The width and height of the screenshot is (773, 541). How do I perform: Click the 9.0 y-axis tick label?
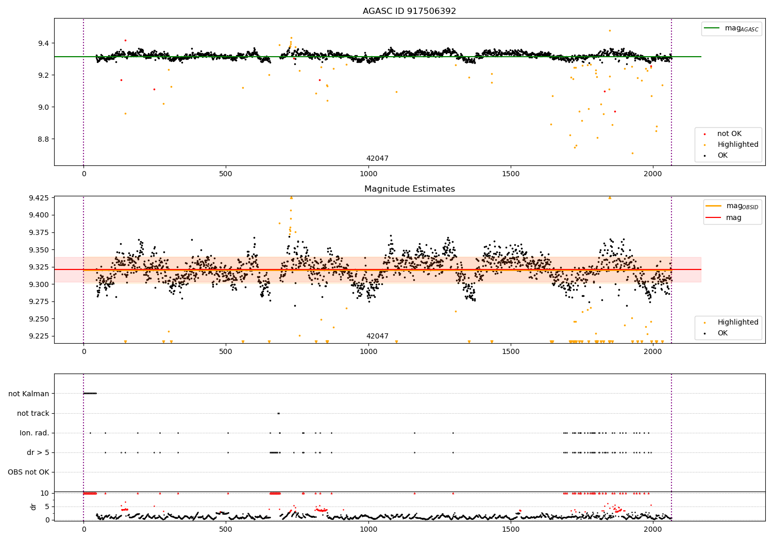[43, 107]
